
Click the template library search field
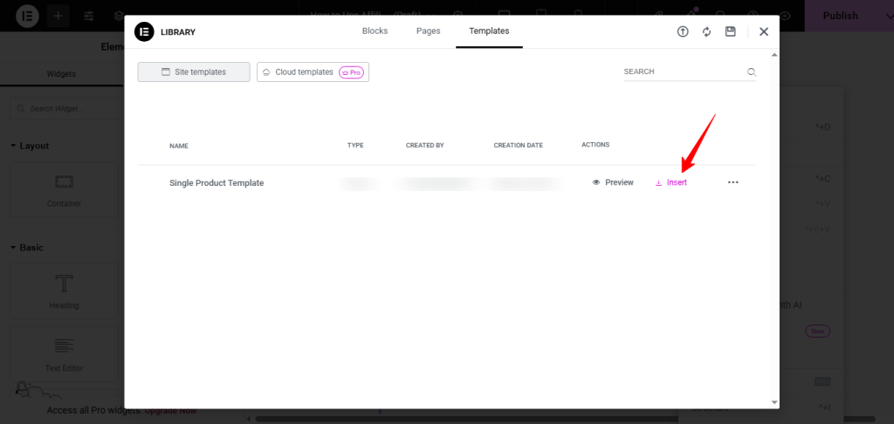coord(681,72)
